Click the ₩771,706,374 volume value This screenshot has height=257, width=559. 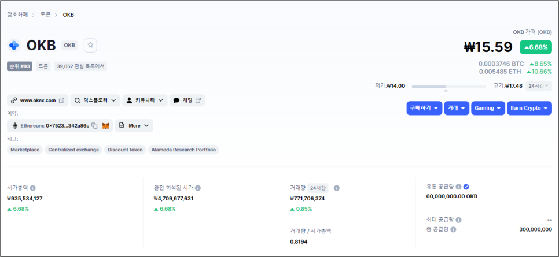pos(308,199)
